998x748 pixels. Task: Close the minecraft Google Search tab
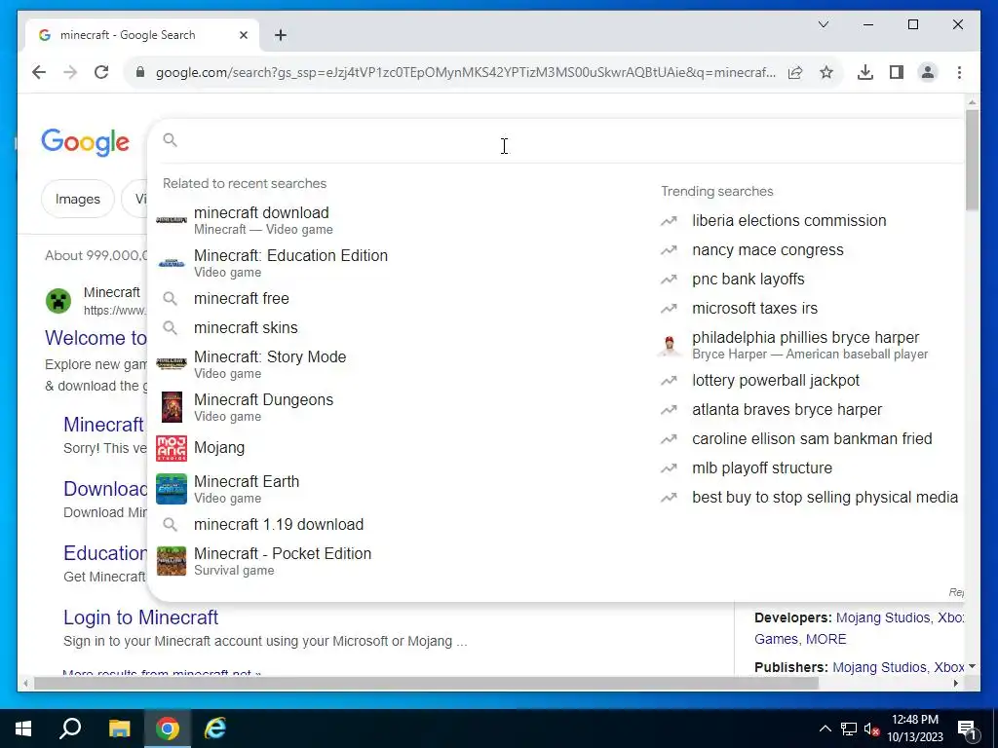pyautogui.click(x=243, y=35)
